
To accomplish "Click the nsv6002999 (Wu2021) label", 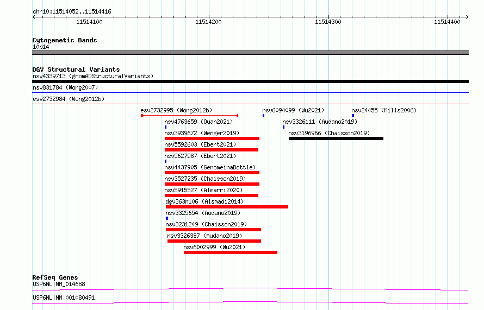I will pyautogui.click(x=214, y=247).
